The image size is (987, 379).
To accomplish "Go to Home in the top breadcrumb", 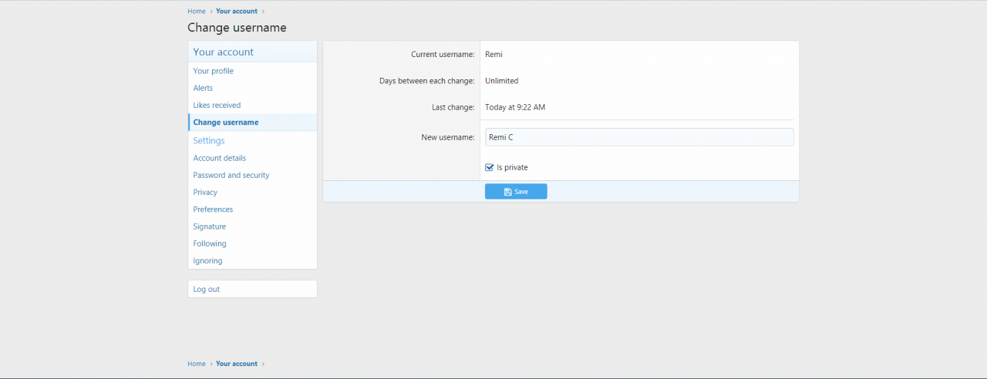I will [x=197, y=12].
